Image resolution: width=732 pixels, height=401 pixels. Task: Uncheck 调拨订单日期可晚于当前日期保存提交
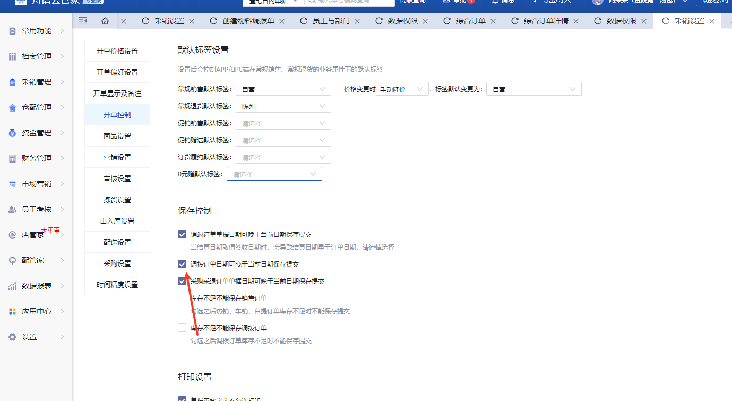[x=182, y=264]
